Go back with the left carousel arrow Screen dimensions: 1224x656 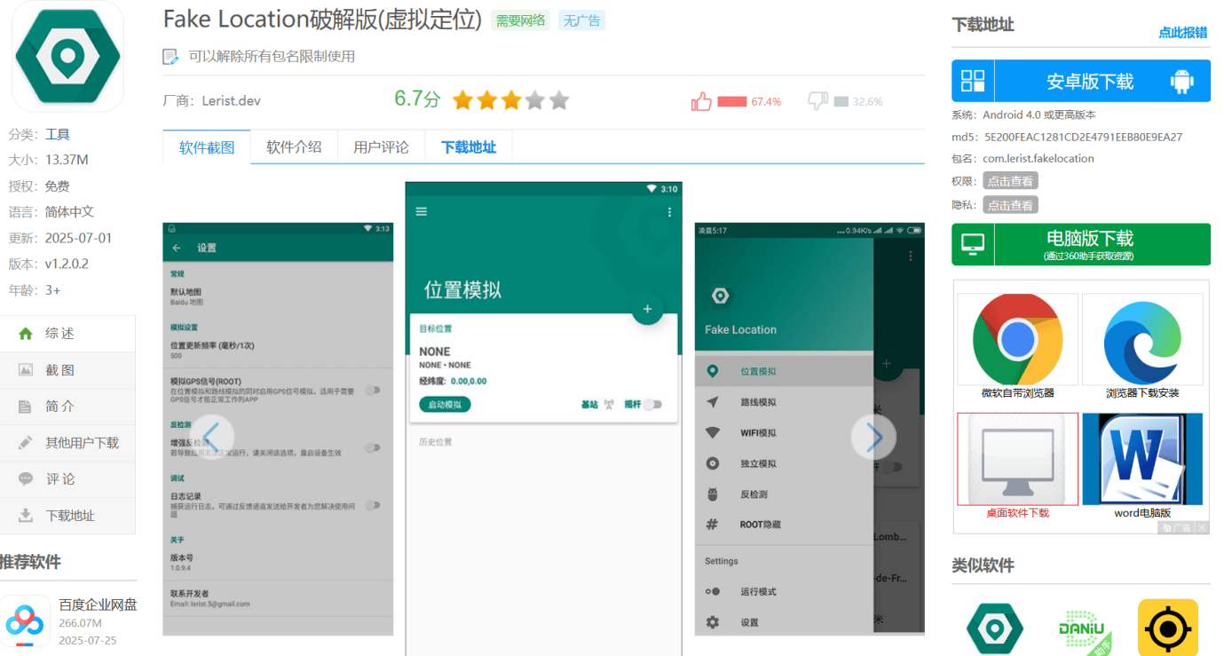tap(211, 437)
